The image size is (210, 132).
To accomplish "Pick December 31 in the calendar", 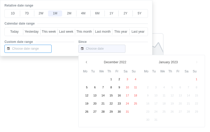I will pyautogui.click(x=127, y=112).
